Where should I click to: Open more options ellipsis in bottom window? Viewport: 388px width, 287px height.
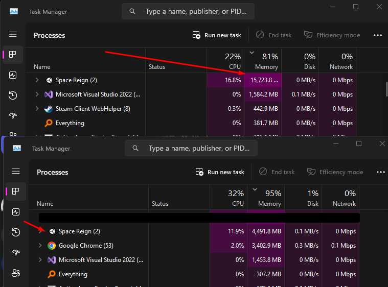pos(380,172)
